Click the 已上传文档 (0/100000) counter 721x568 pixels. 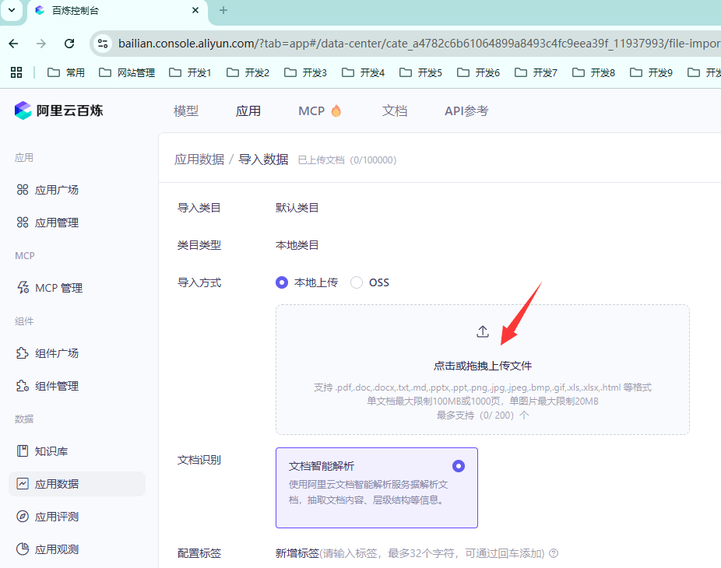pos(347,160)
